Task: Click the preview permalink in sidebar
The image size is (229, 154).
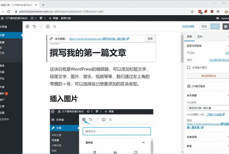Action: click(208, 125)
